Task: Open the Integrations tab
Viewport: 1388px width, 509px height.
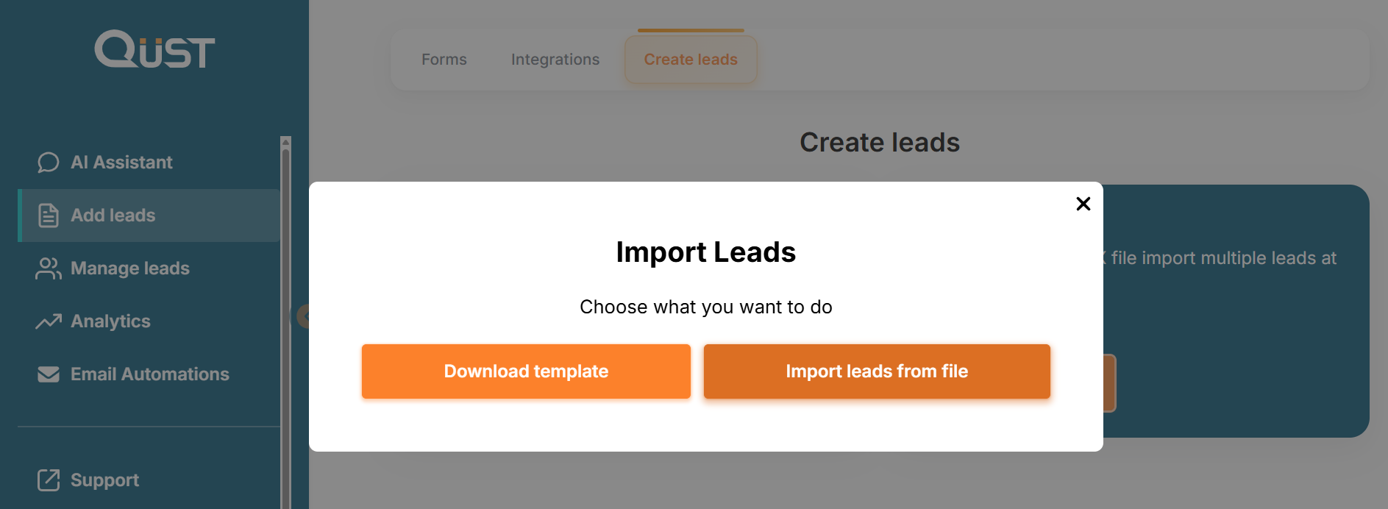Action: pyautogui.click(x=555, y=60)
